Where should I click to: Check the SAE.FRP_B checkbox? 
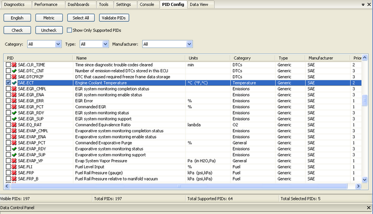pyautogui.click(x=8, y=179)
